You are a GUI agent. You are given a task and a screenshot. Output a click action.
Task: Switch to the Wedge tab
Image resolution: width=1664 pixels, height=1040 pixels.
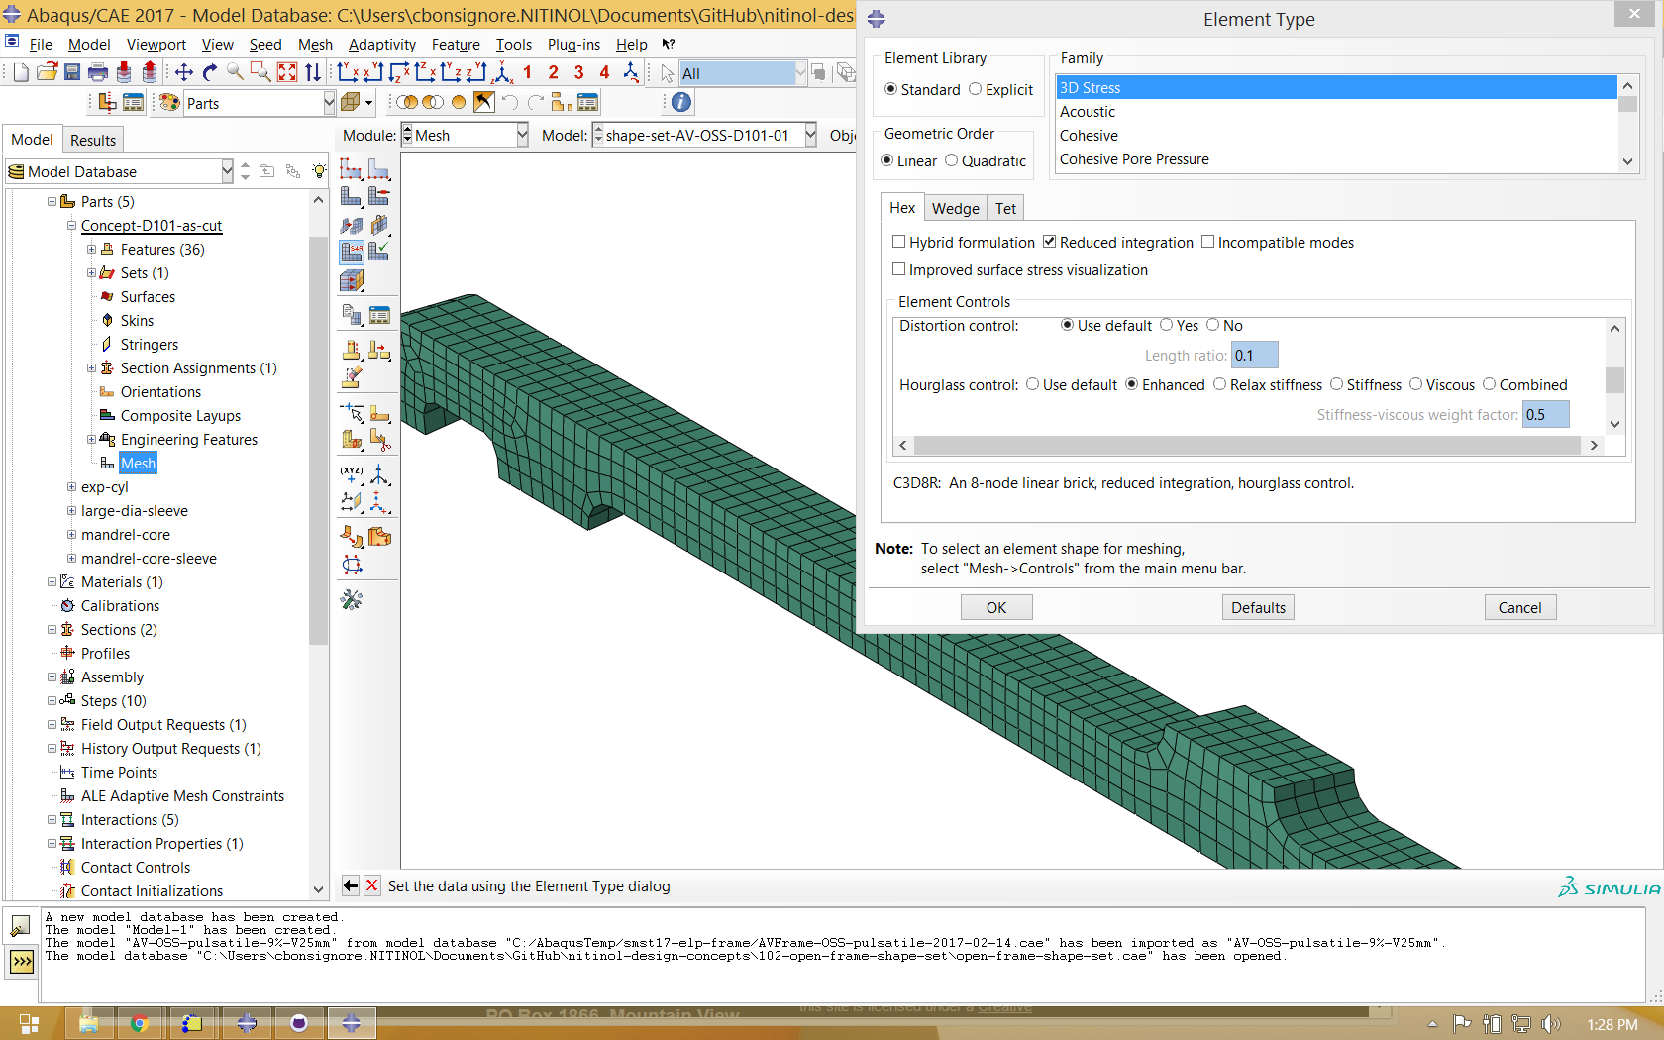pos(955,208)
